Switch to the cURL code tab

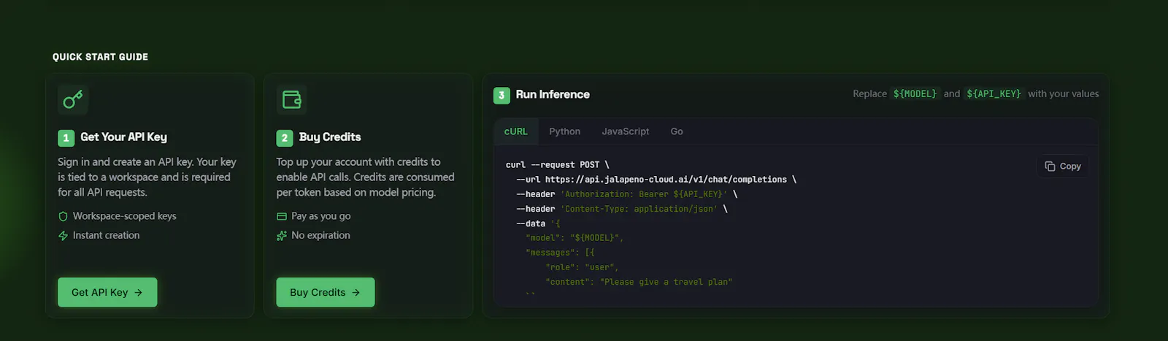[516, 131]
